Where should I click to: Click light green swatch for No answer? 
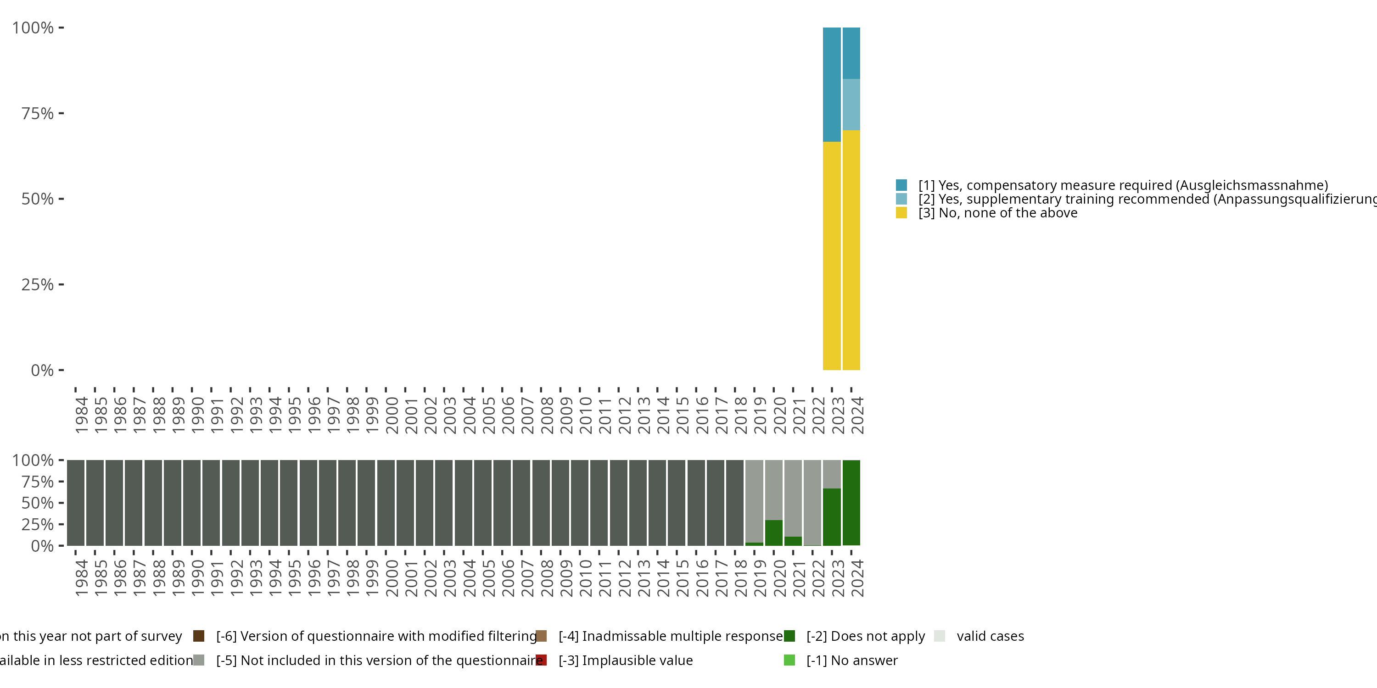point(789,660)
